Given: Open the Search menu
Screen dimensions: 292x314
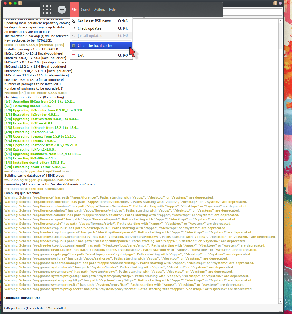Looking at the screenshot, I should tap(86, 10).
